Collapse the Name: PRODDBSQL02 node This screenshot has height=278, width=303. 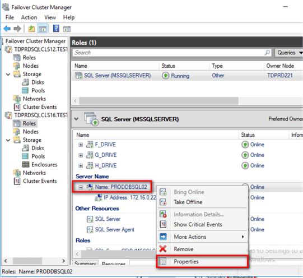[81, 187]
